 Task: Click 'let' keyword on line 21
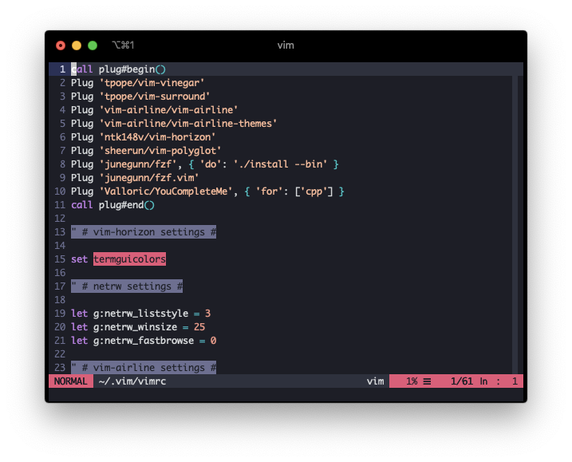pyautogui.click(x=80, y=341)
